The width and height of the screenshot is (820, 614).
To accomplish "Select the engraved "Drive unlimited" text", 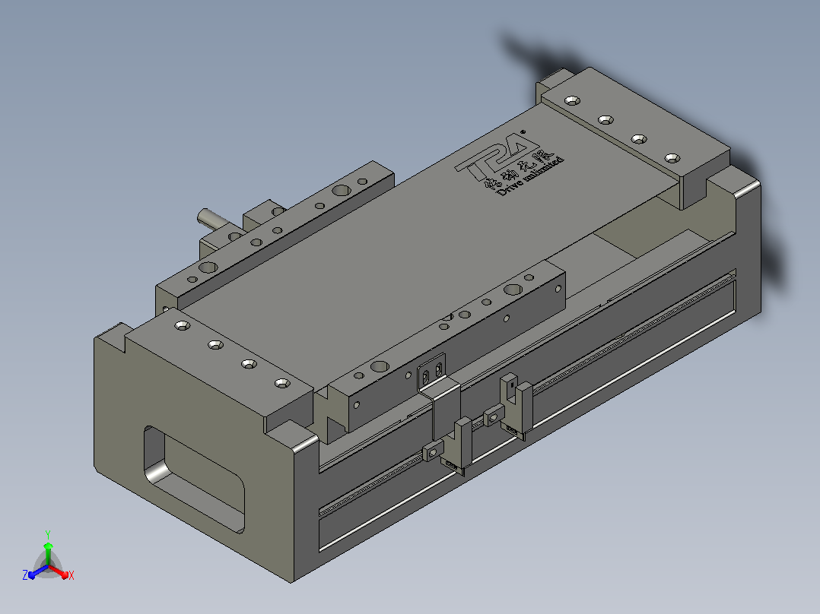I will click(531, 176).
